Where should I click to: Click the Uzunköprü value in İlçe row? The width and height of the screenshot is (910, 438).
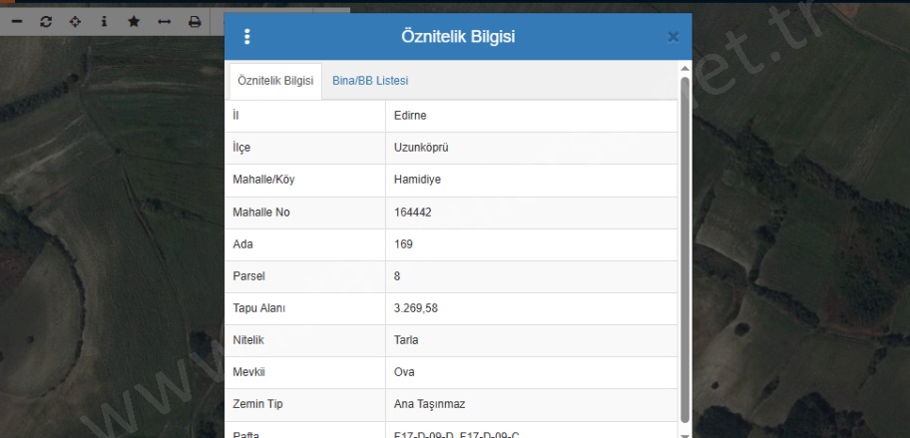pos(421,148)
